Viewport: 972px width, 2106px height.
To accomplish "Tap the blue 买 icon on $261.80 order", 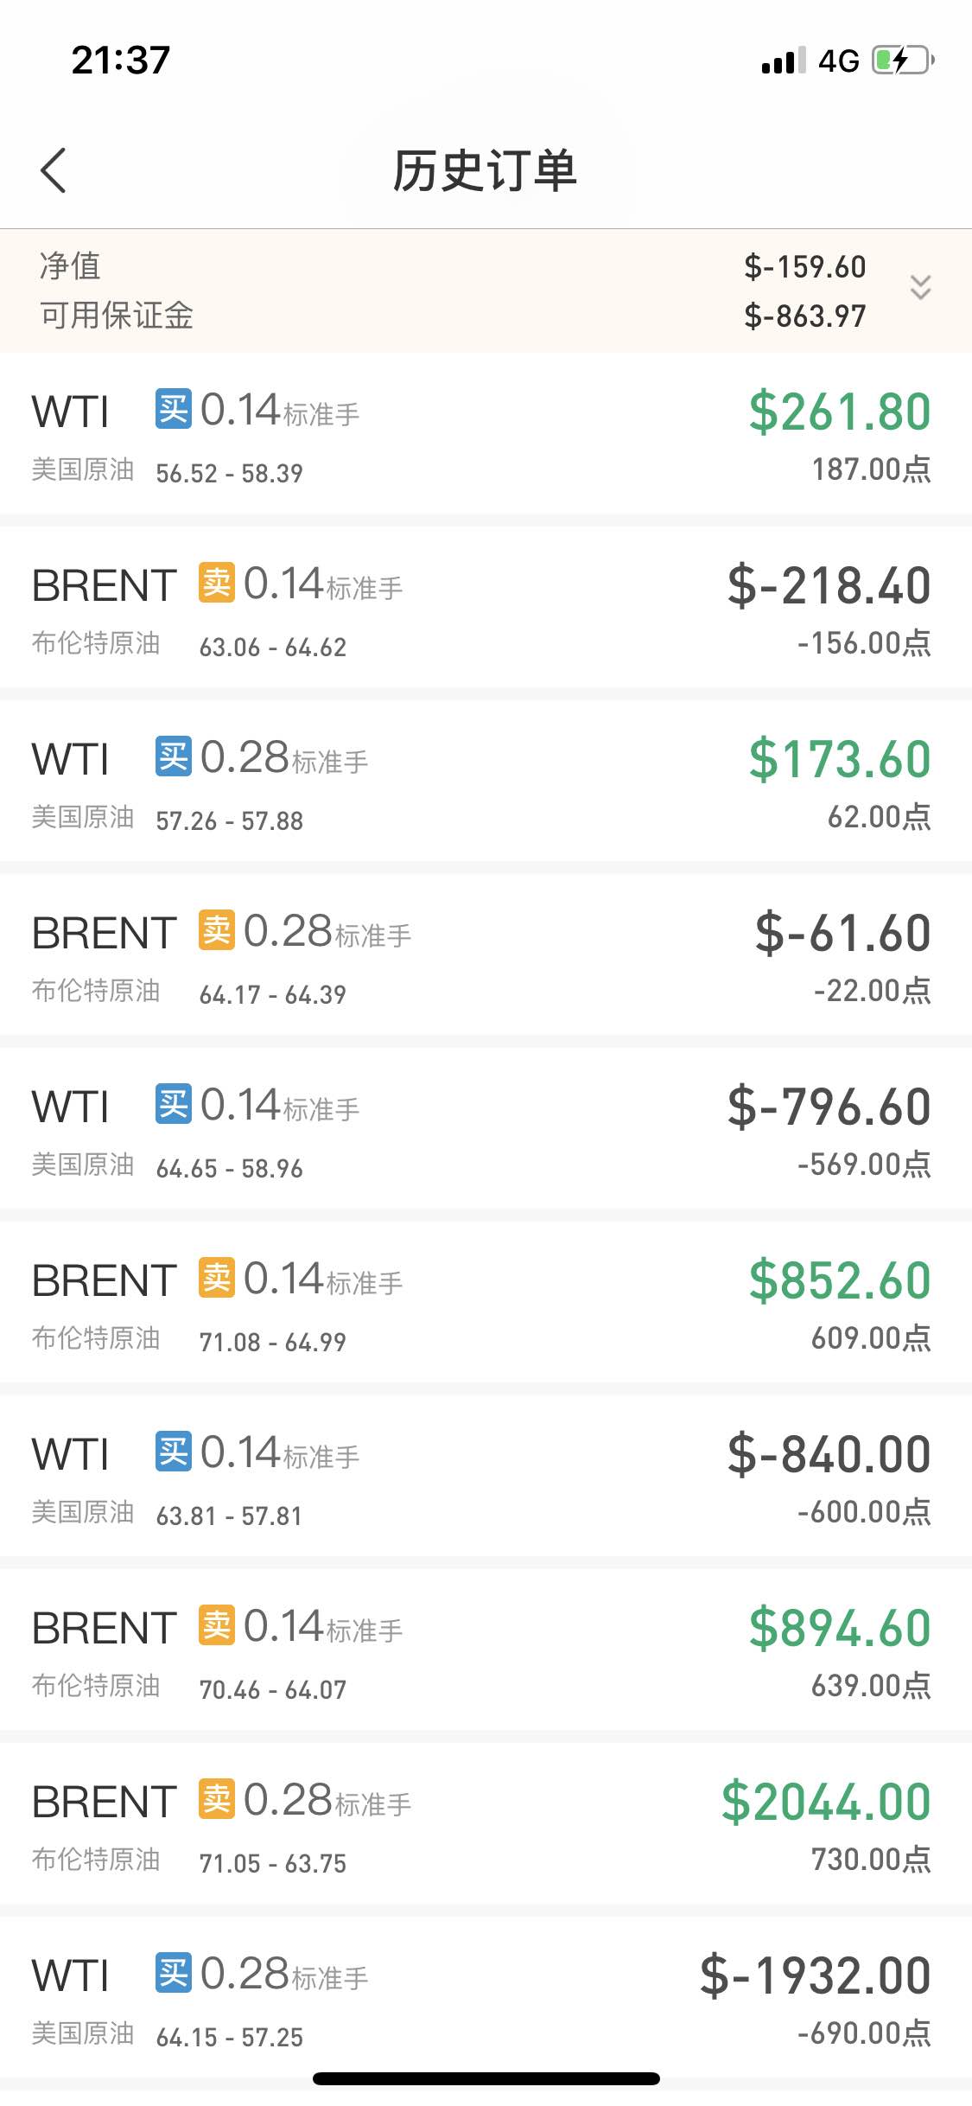I will click(x=174, y=409).
